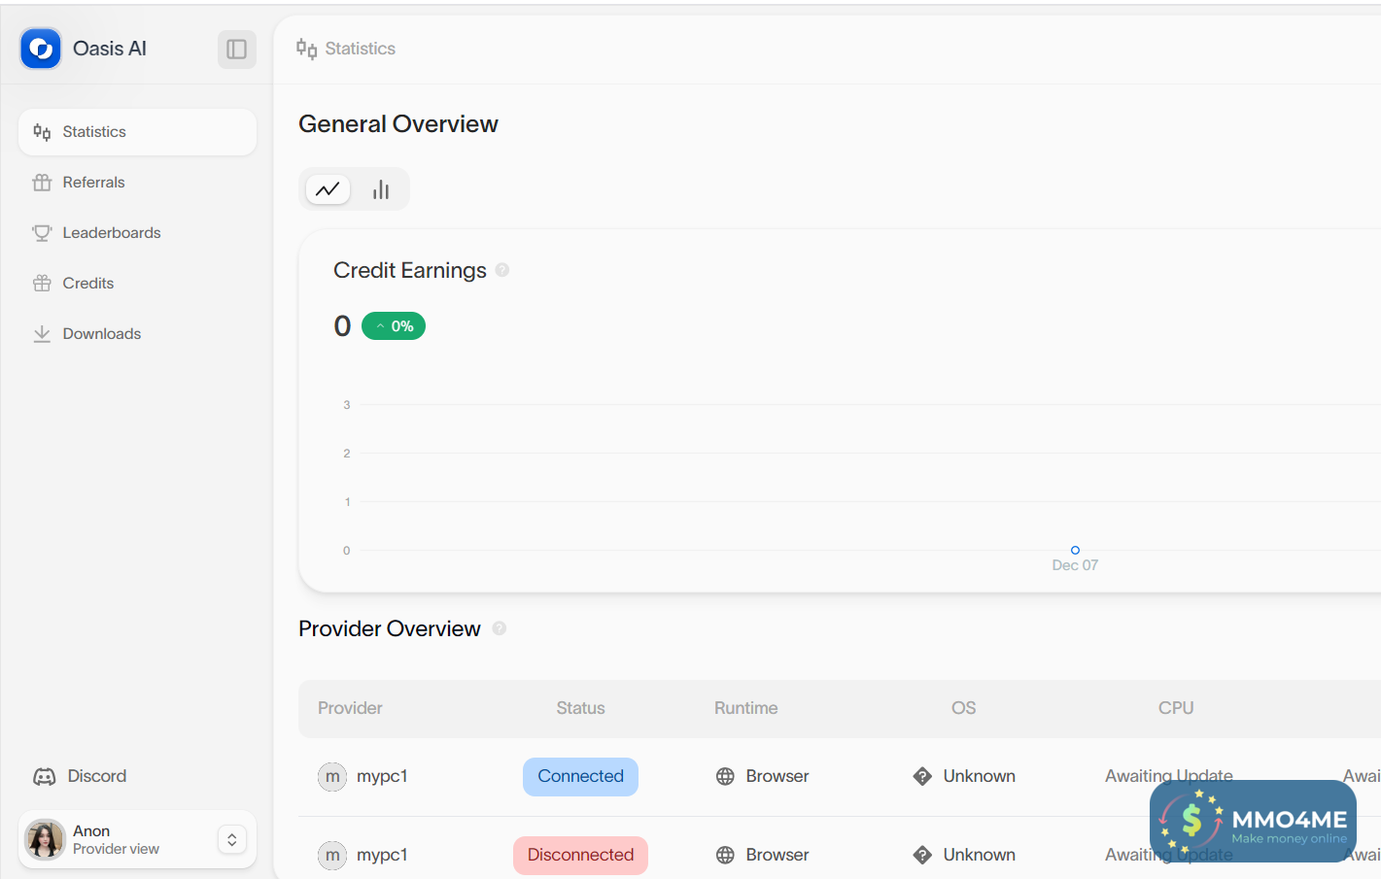
Task: Click the Discord icon in sidebar
Action: (45, 777)
